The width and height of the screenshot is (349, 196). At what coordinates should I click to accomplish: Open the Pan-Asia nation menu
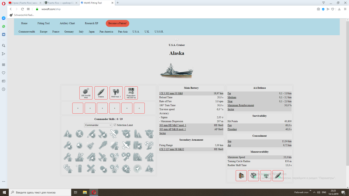pyautogui.click(x=123, y=32)
